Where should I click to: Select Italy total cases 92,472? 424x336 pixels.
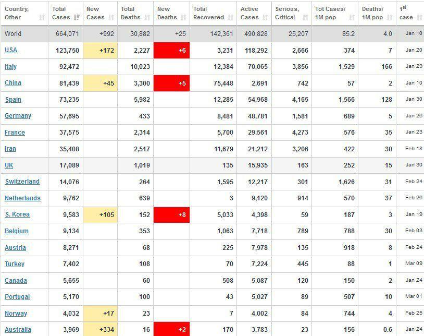(69, 67)
